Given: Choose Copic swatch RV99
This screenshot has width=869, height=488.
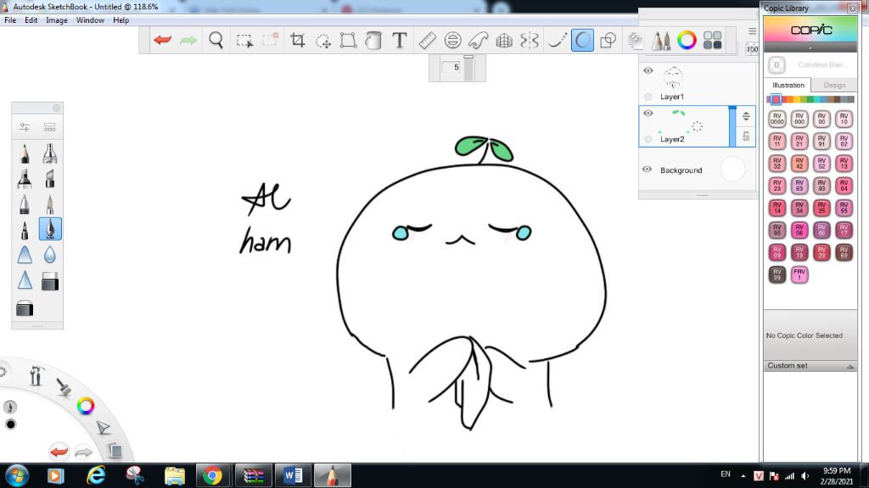Looking at the screenshot, I should (x=777, y=274).
